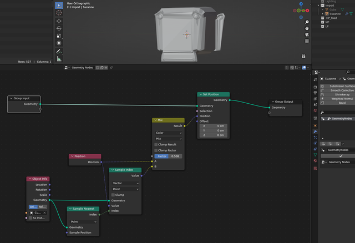The width and height of the screenshot is (355, 243).
Task: Collapse the Set Position node
Action: point(201,94)
